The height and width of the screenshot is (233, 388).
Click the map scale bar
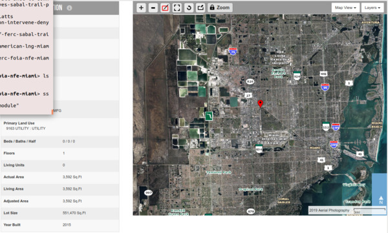click(x=369, y=210)
